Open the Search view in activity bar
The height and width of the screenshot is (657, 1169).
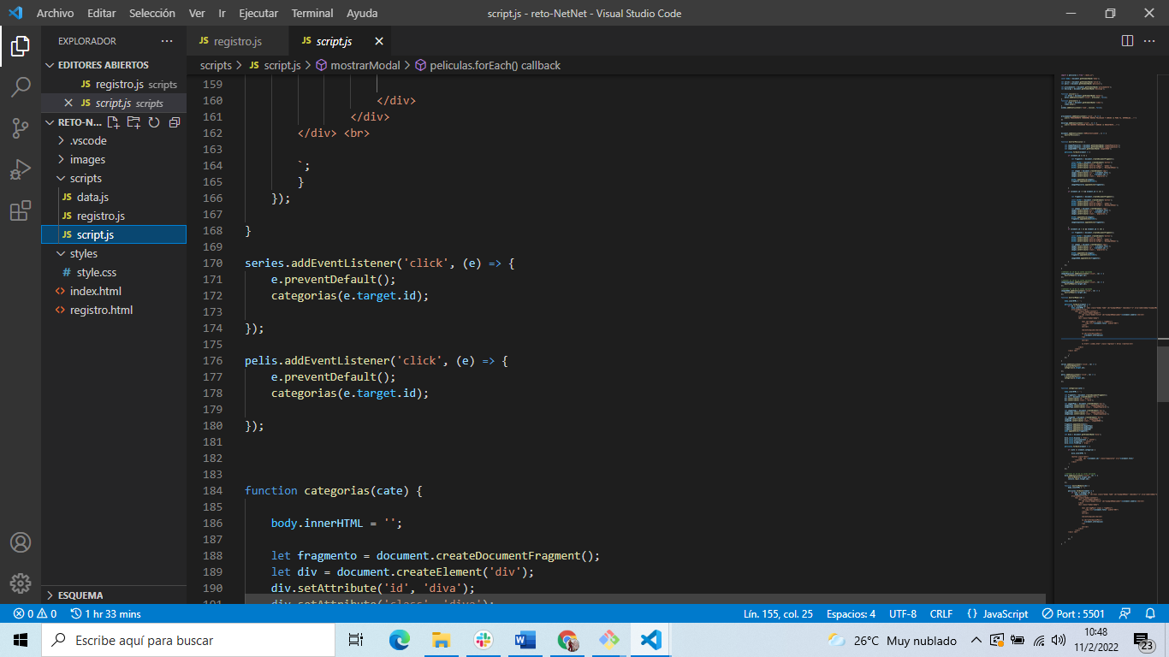[x=21, y=86]
